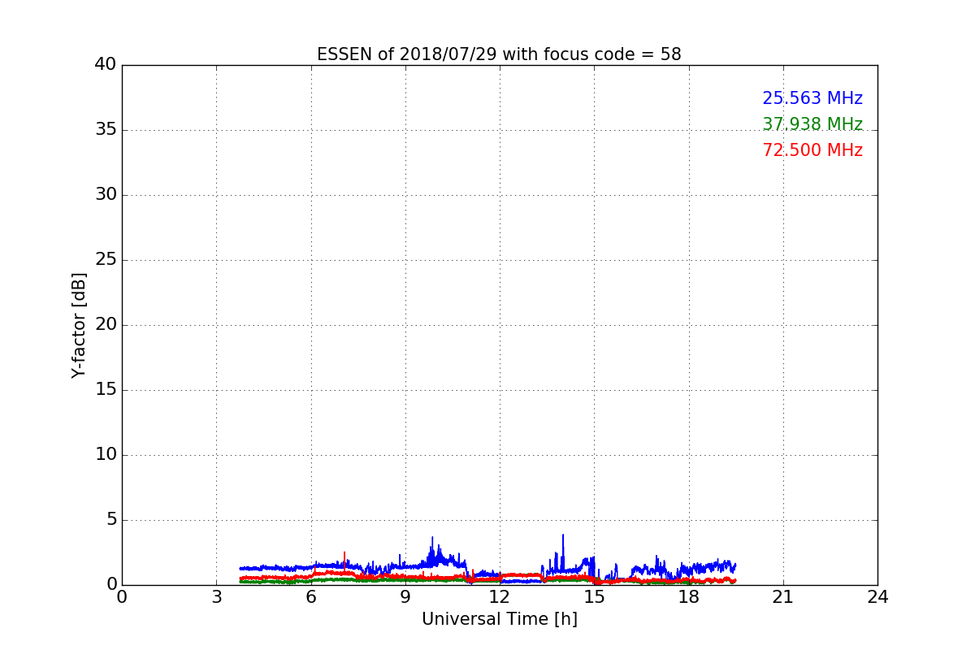Click y-axis tick label 20
The height and width of the screenshot is (650, 975).
coord(106,325)
